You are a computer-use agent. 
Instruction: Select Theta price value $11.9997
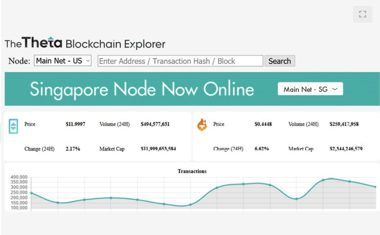75,124
